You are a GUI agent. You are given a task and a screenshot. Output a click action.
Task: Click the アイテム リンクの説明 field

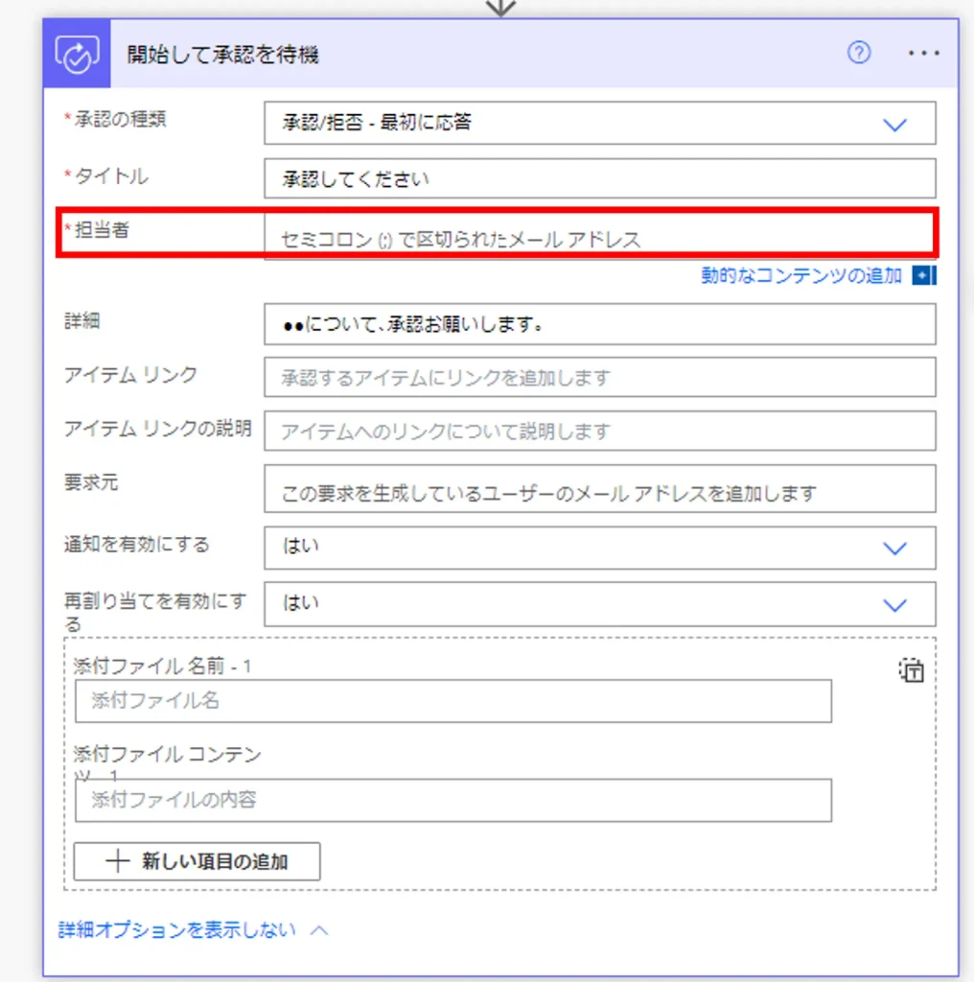tap(599, 432)
